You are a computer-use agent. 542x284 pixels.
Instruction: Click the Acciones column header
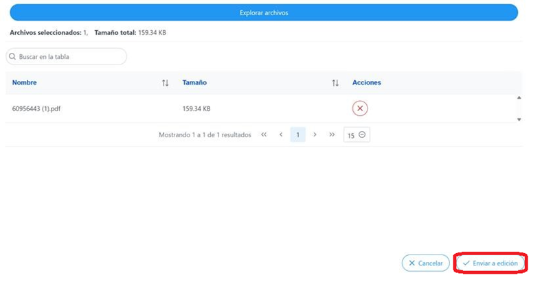point(366,83)
